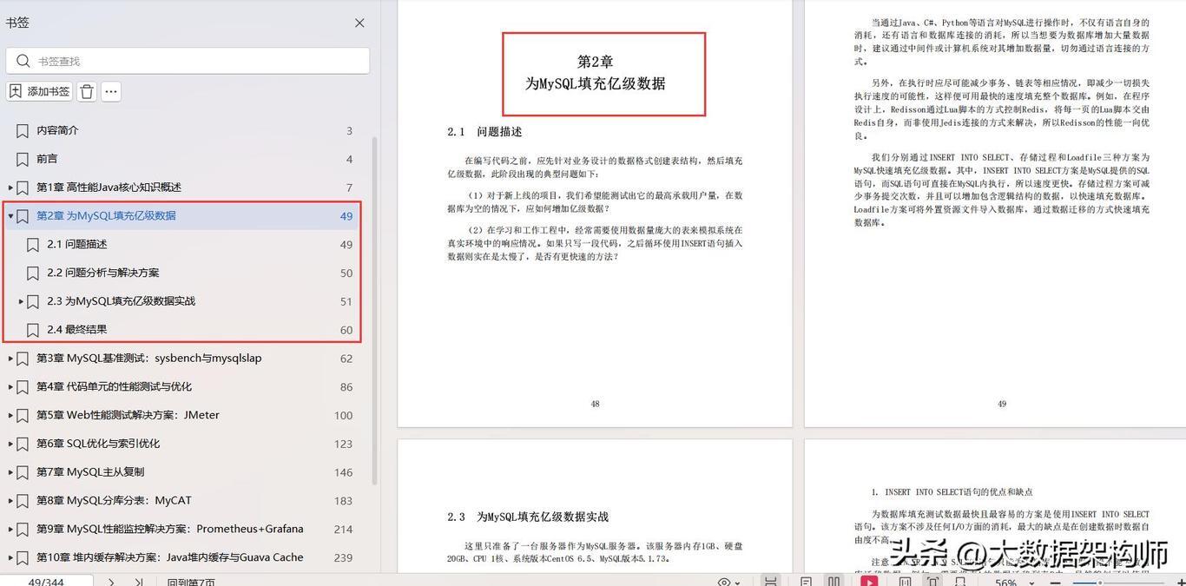
Task: Start slideshow with red play icon
Action: click(869, 582)
